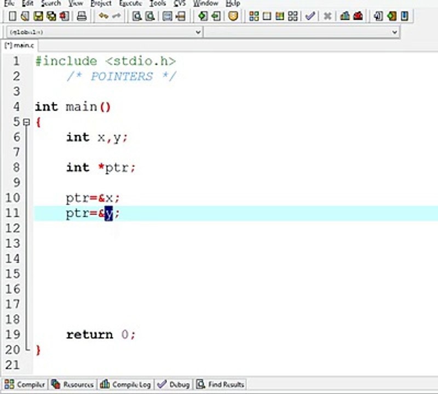Open the Project menu
438x394 pixels.
pos(101,3)
